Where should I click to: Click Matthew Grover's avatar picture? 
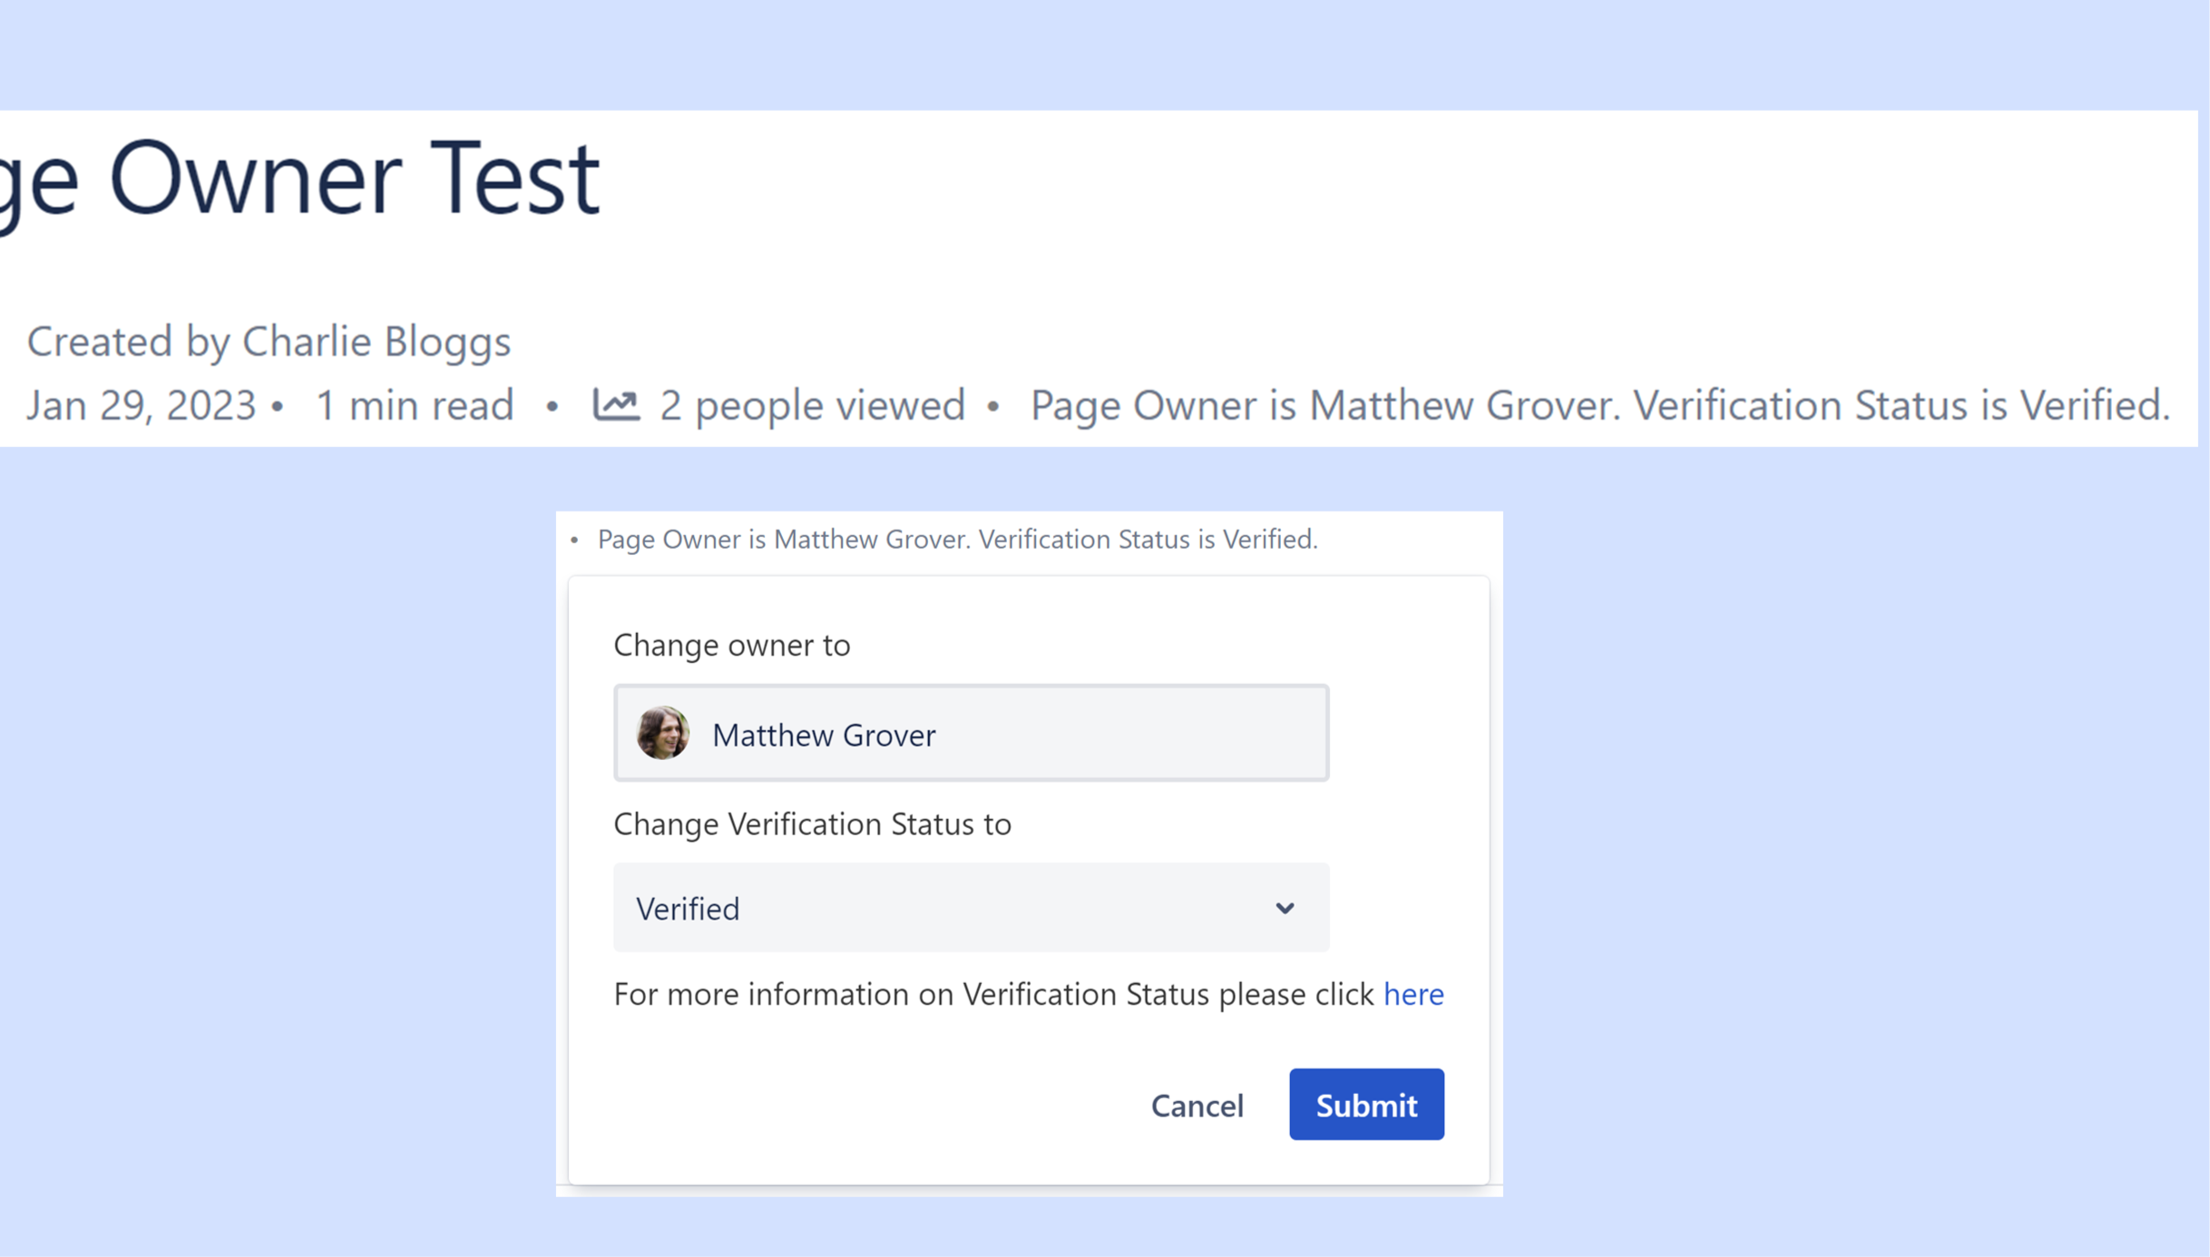[x=662, y=733]
